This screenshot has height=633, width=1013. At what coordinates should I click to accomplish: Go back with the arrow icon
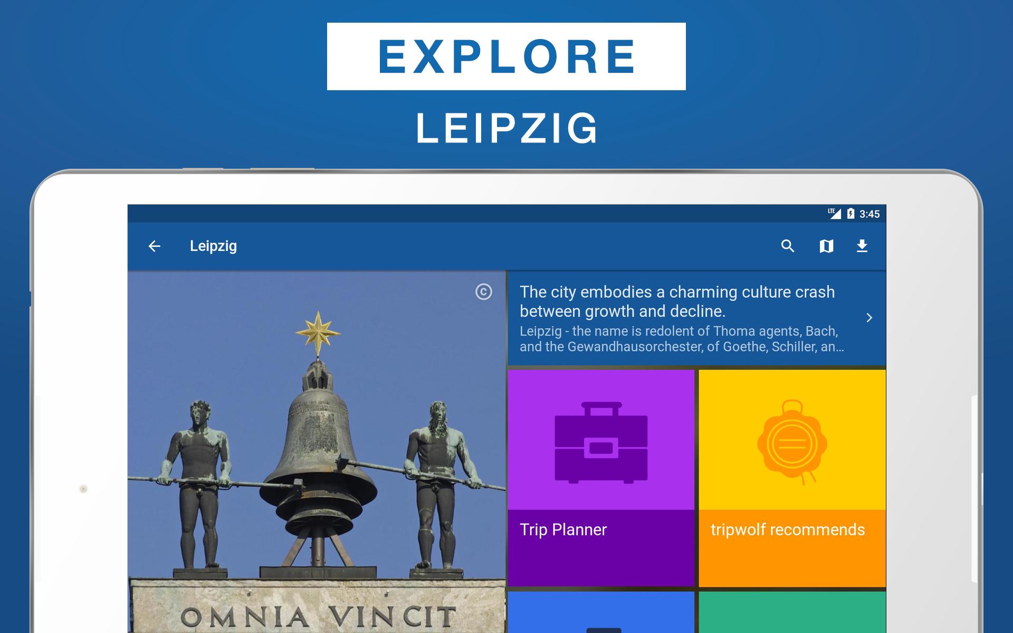point(154,246)
